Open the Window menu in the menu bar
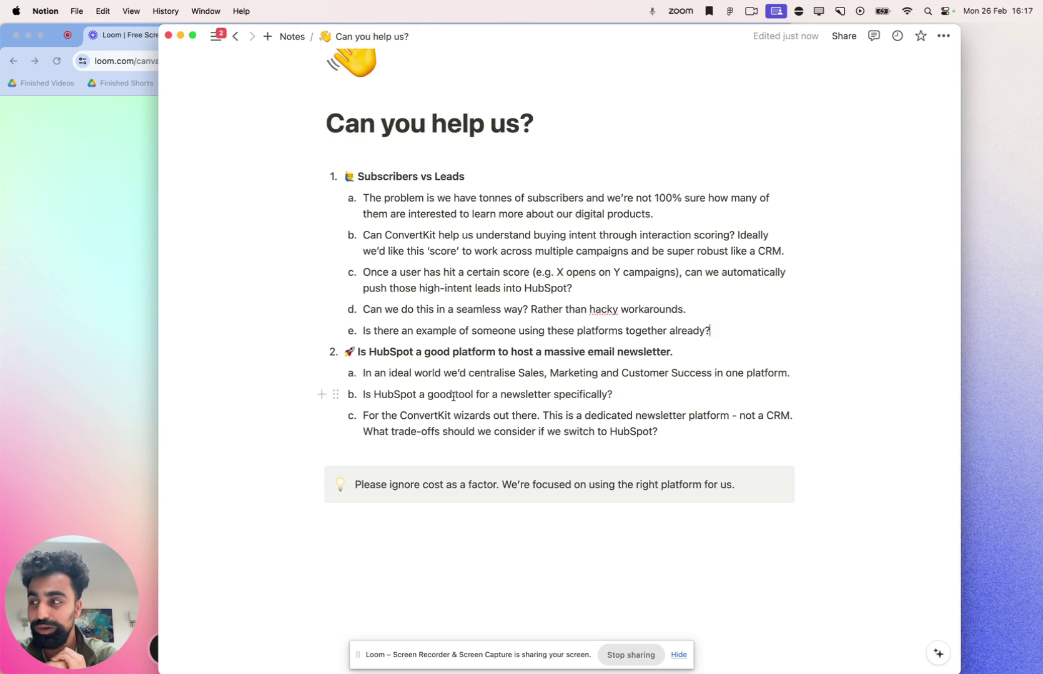The image size is (1043, 674). click(205, 11)
